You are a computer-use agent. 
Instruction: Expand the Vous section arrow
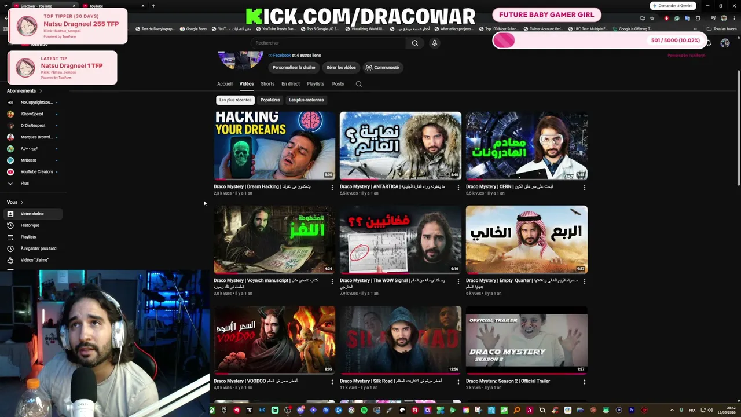click(x=22, y=202)
